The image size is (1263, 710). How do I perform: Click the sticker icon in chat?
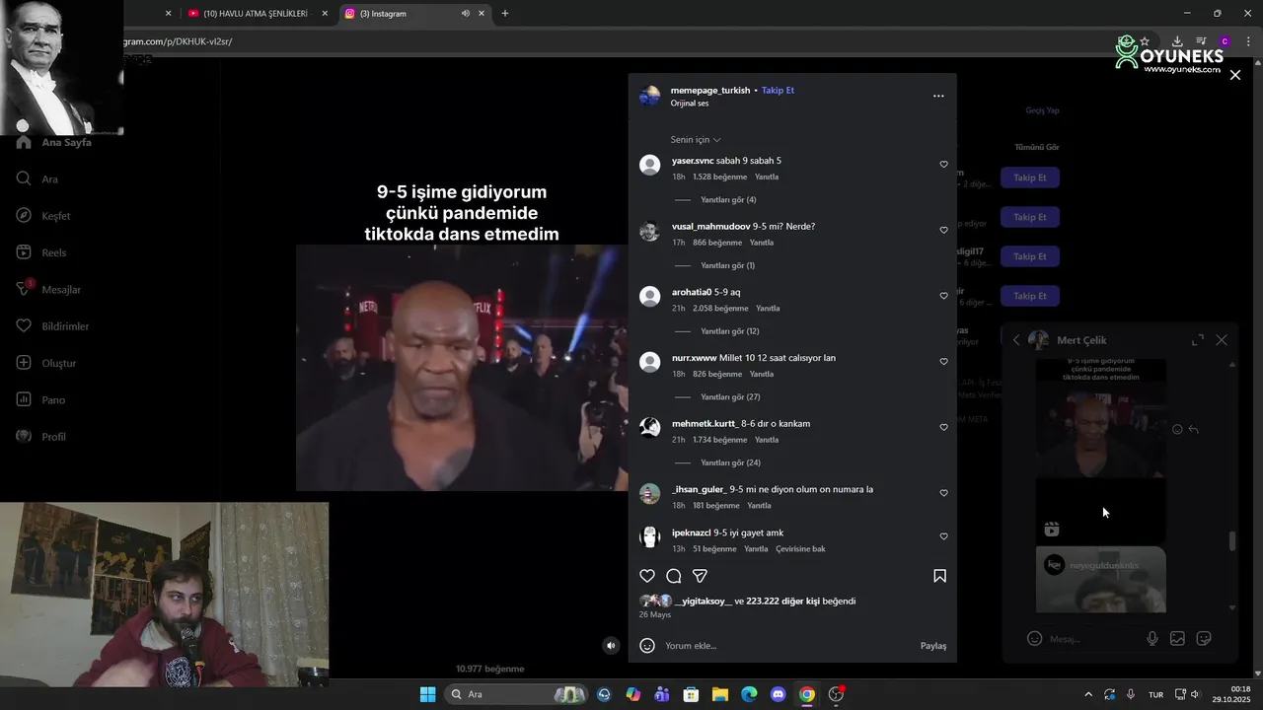pyautogui.click(x=1204, y=639)
